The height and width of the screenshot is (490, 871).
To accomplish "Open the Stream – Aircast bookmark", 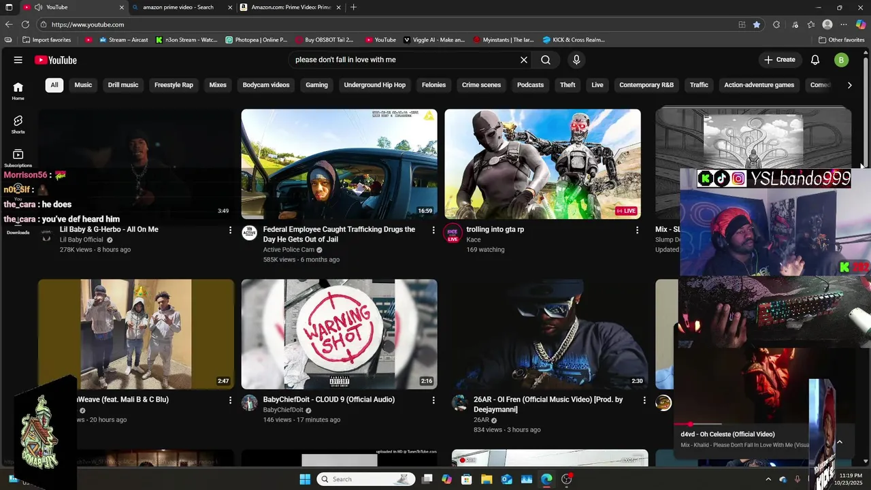I will [x=123, y=40].
